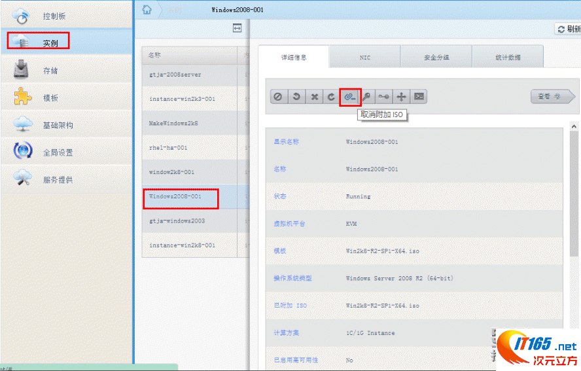Click the destroy instance X icon
581x371 pixels.
click(x=314, y=97)
